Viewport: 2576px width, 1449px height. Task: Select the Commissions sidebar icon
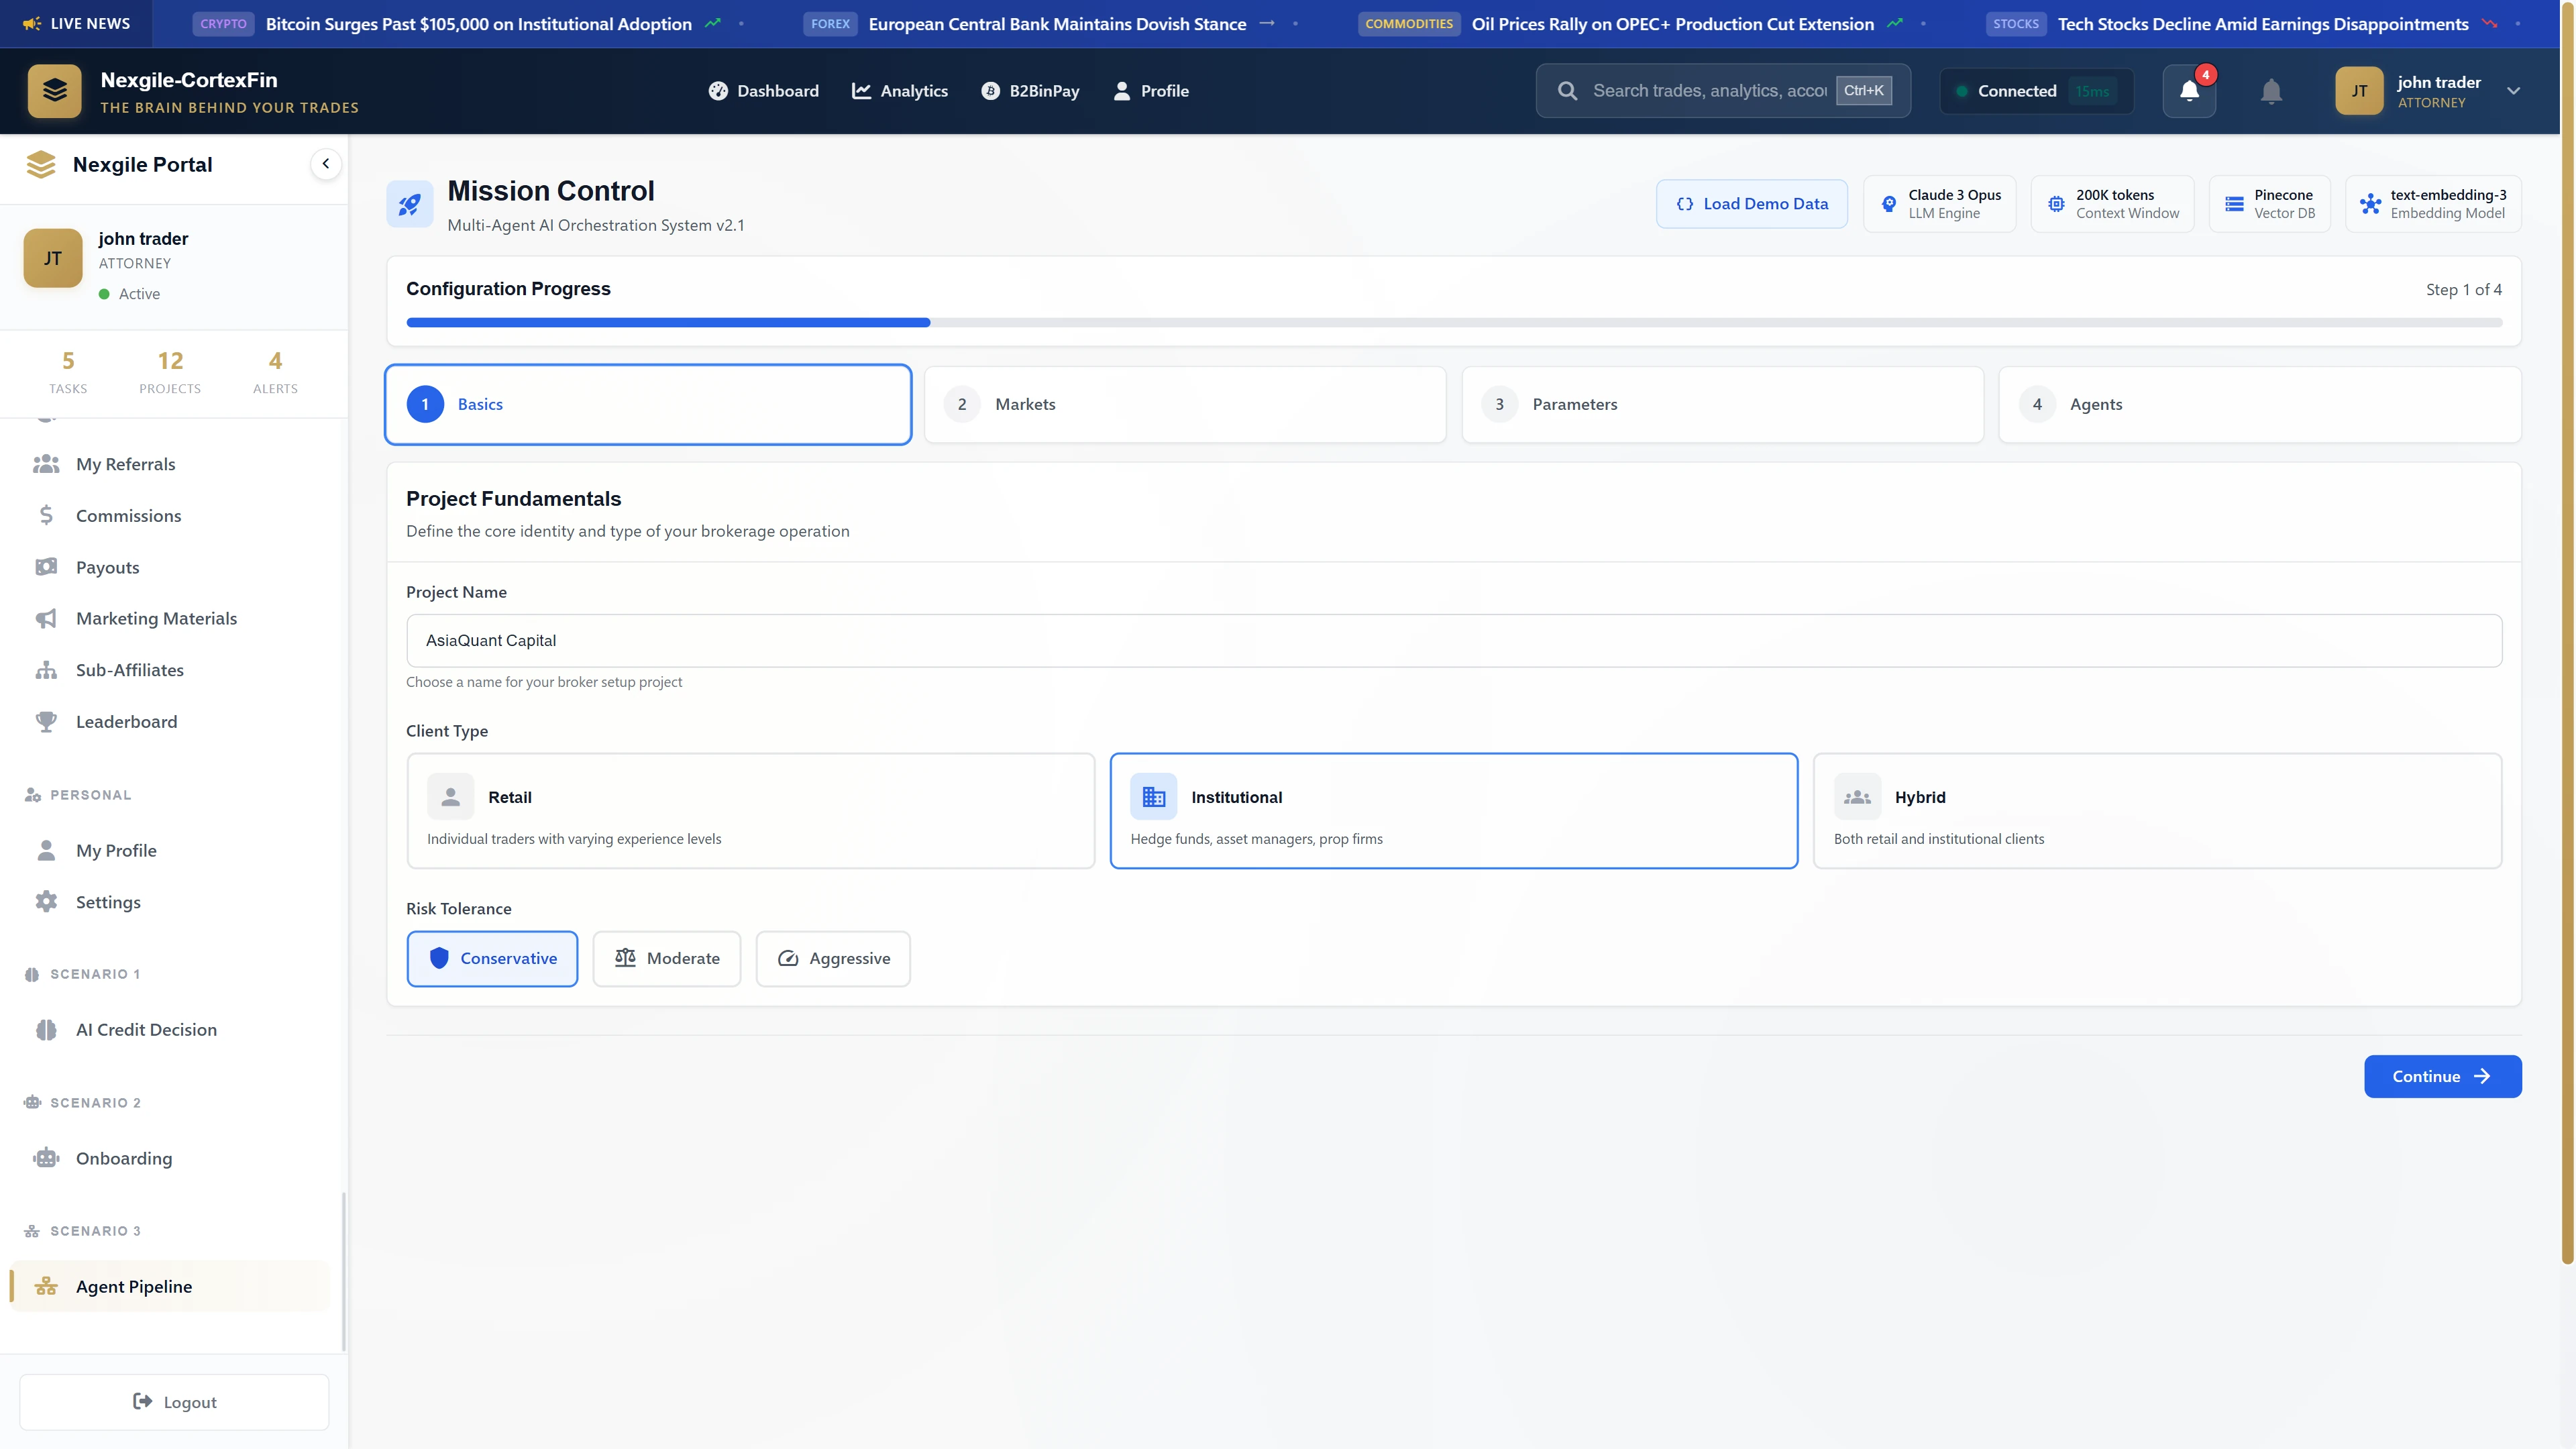[x=46, y=515]
